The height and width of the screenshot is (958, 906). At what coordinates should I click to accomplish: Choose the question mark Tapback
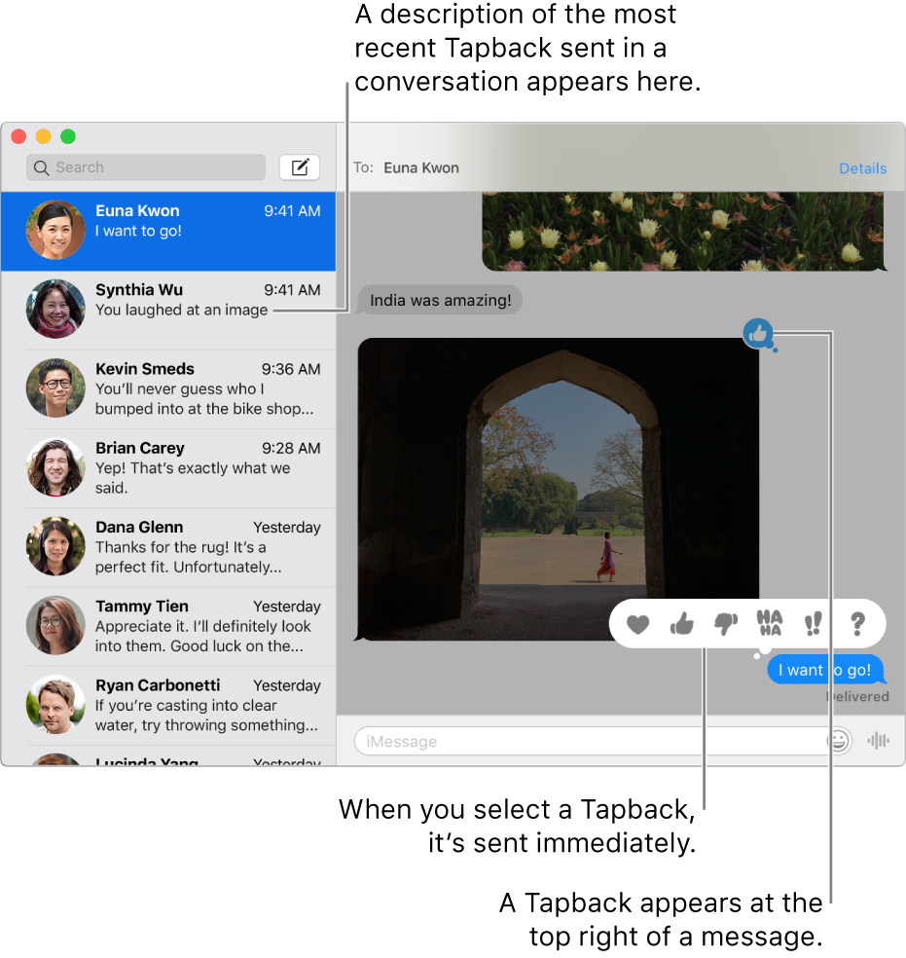857,624
